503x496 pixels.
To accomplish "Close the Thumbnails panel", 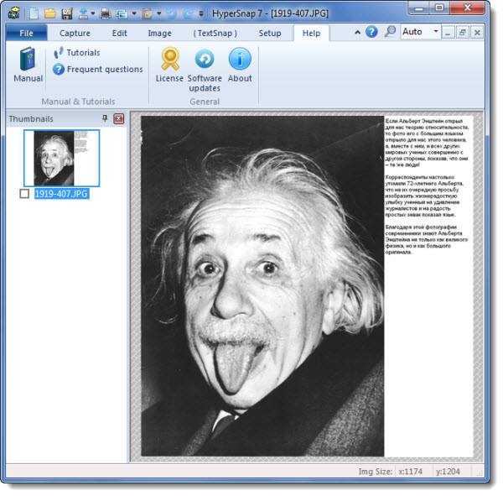I will (x=119, y=119).
